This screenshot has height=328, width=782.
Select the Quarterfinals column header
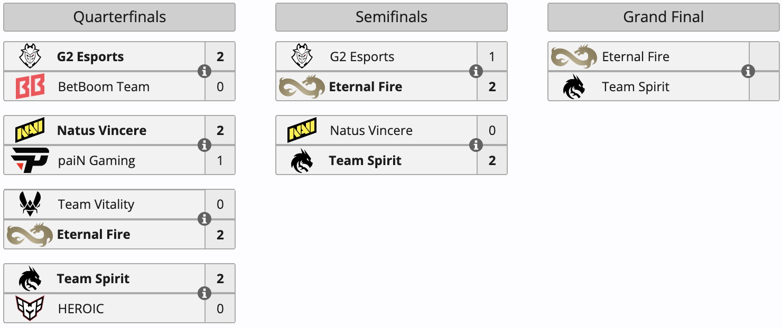(119, 17)
